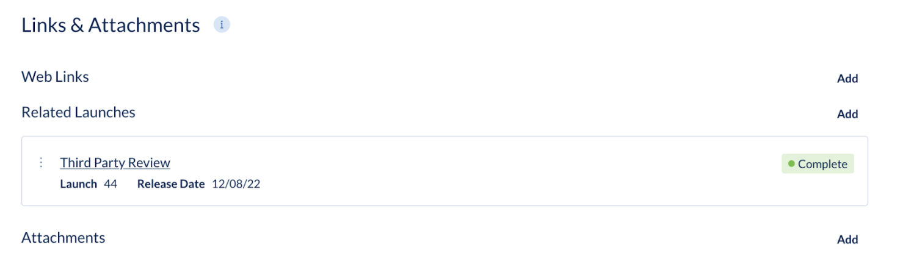Click the release date 12/08/22

tap(236, 184)
